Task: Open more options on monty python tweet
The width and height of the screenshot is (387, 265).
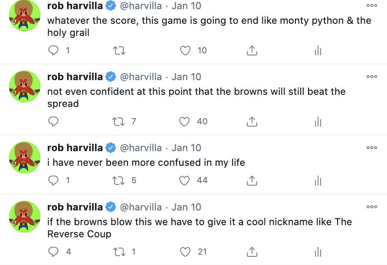Action: click(x=371, y=6)
